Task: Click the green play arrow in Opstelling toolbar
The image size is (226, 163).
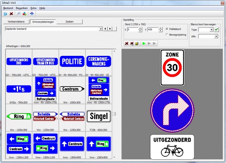Action: coord(144,44)
